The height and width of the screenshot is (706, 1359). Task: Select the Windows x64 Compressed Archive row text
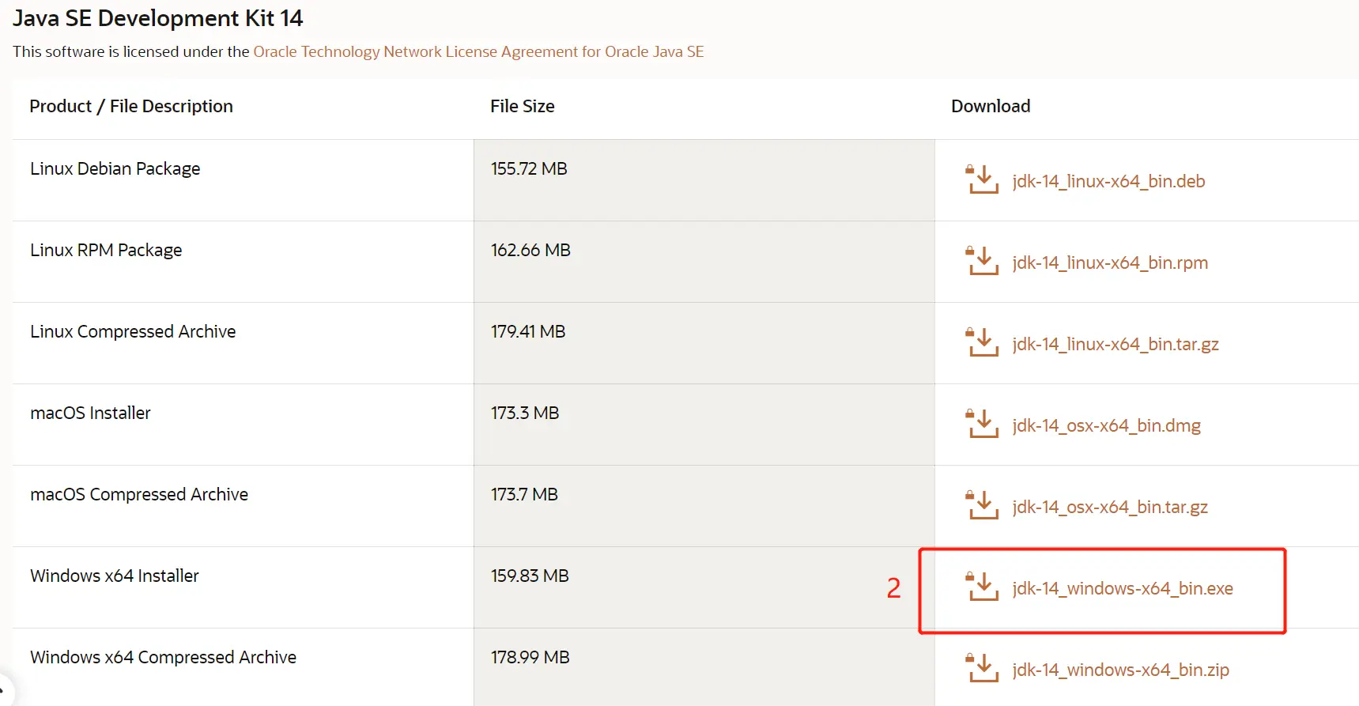pyautogui.click(x=163, y=658)
